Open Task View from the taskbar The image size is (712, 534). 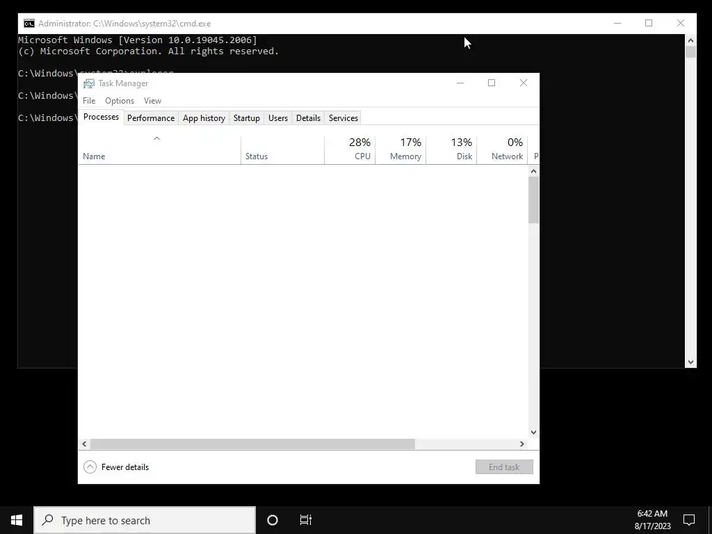tap(306, 520)
